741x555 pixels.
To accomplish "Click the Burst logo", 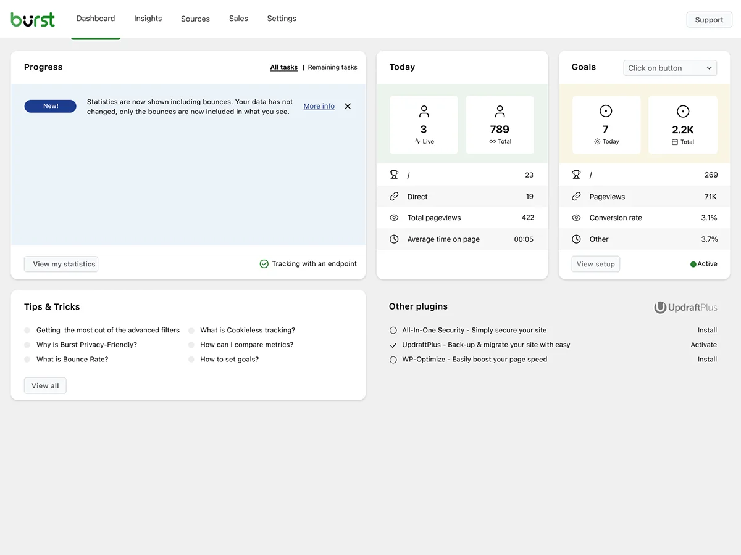I will pos(33,19).
